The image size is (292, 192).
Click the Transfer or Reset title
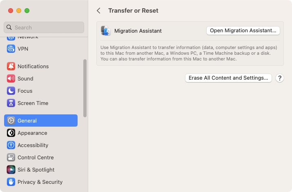tap(133, 11)
